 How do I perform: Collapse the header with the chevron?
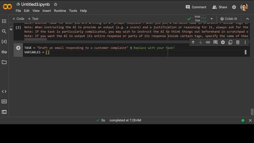[x=248, y=19]
